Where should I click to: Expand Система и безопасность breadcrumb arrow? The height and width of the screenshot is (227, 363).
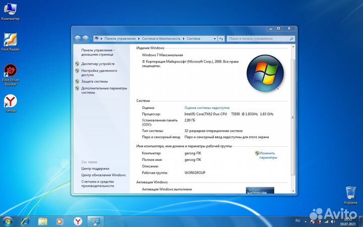click(x=184, y=39)
